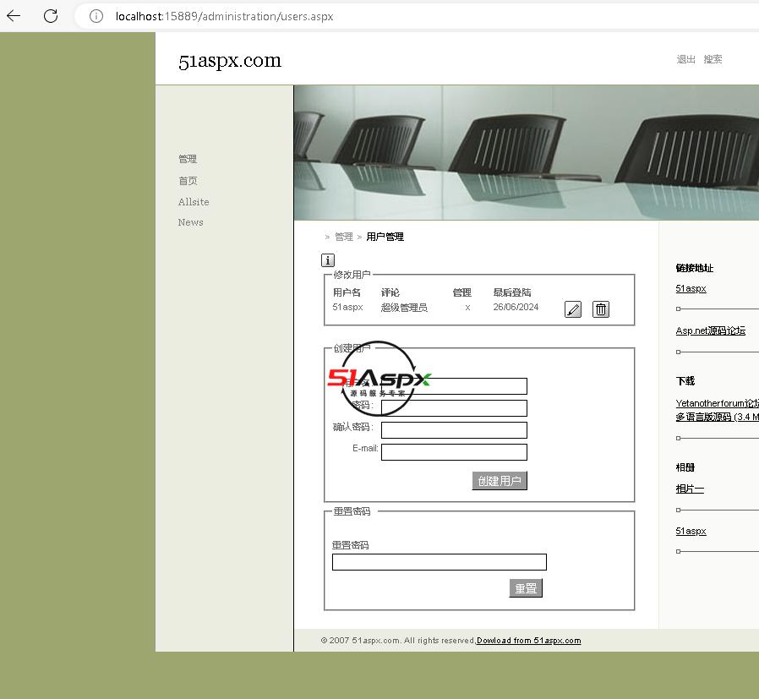Click Dowload from 51aspx.com footer link

(528, 641)
